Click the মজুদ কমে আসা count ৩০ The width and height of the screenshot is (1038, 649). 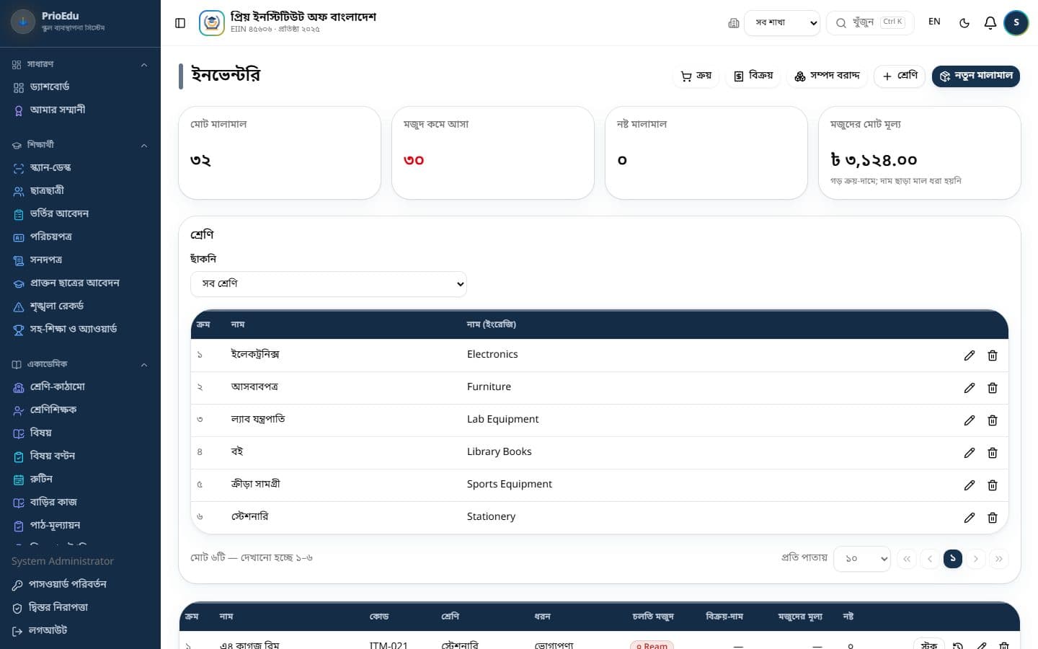coord(414,160)
